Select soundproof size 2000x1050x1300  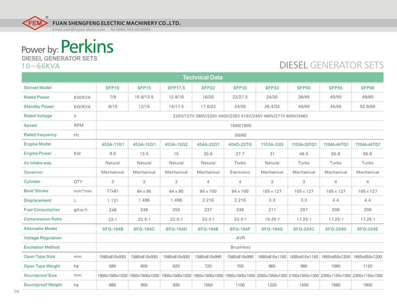coord(272,276)
